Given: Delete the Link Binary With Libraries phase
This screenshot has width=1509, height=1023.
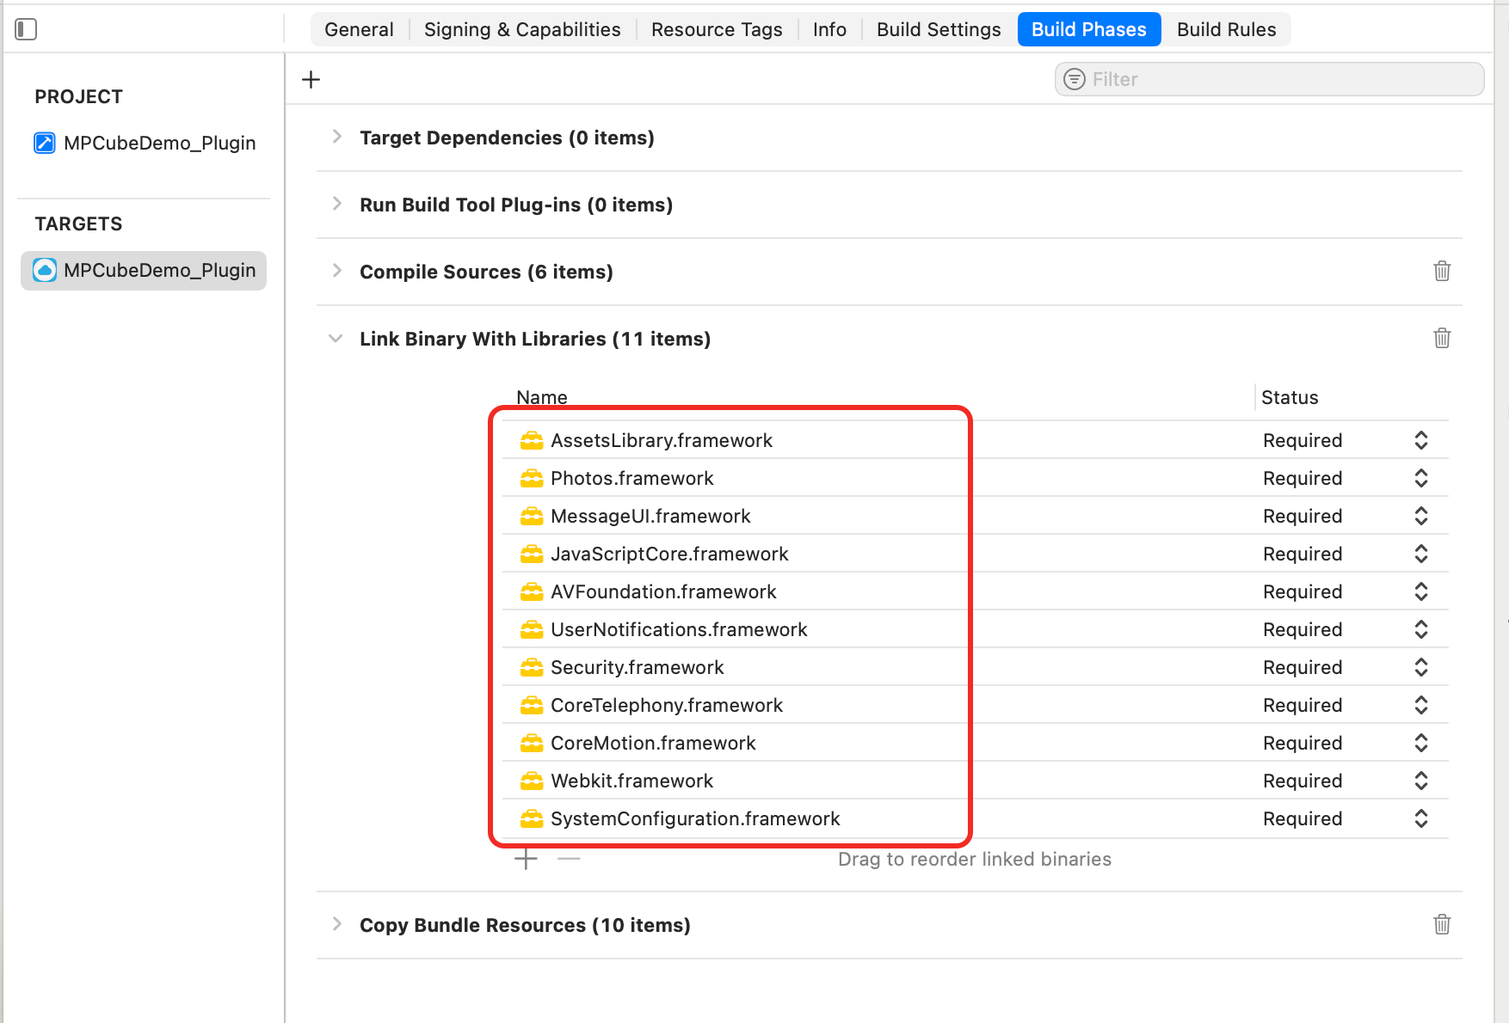Looking at the screenshot, I should [1442, 338].
